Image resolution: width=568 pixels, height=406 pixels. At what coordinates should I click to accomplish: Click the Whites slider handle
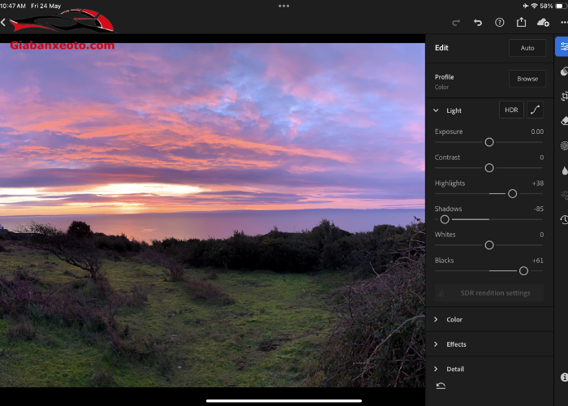[489, 245]
